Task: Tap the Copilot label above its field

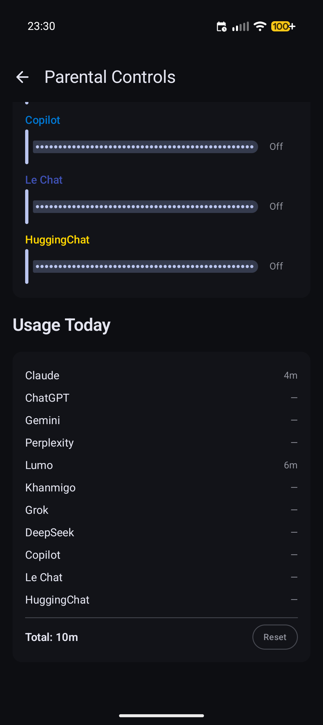Action: click(42, 120)
